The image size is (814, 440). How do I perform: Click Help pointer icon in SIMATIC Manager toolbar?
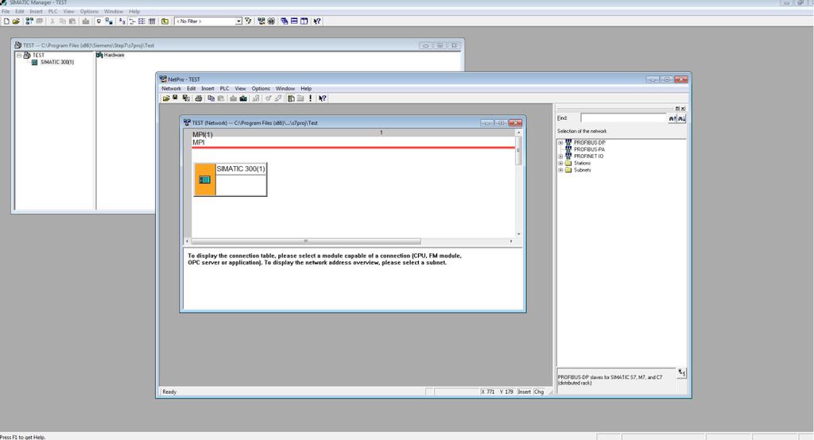tap(316, 21)
